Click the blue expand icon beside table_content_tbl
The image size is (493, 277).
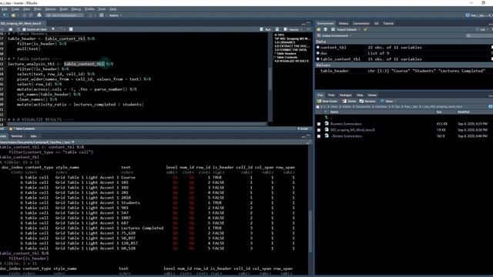tap(318, 58)
